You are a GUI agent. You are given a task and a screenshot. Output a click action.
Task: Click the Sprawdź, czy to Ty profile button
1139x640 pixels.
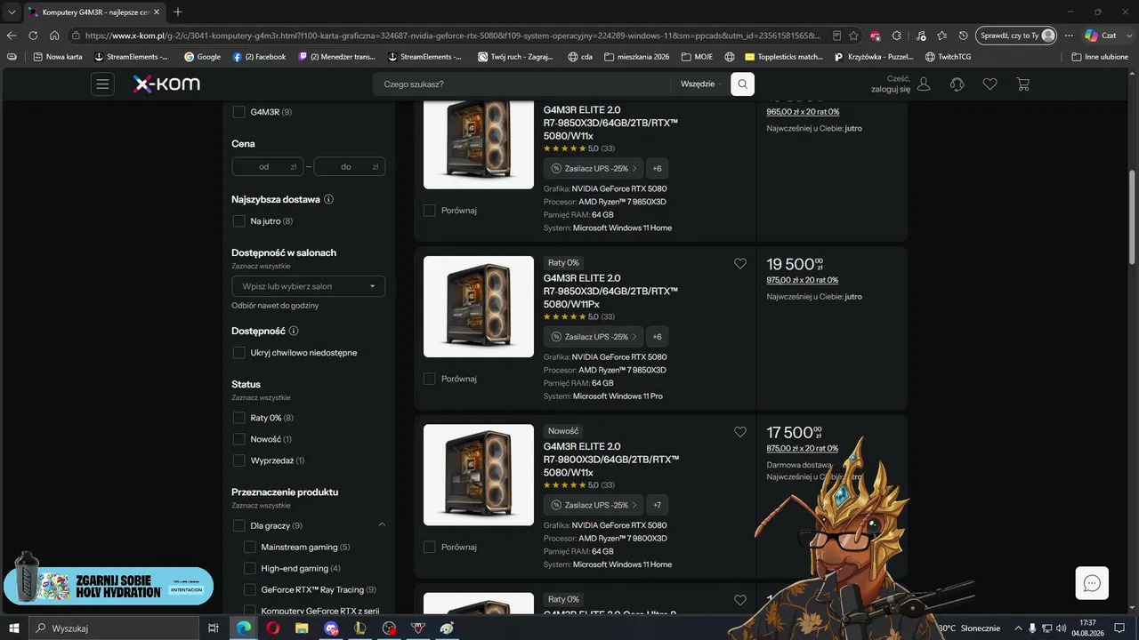click(x=1016, y=36)
